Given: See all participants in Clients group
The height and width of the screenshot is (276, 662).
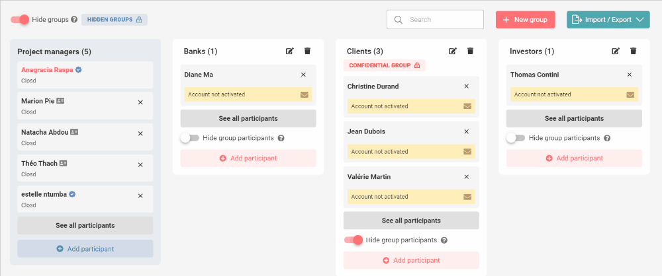Looking at the screenshot, I should 411,221.
